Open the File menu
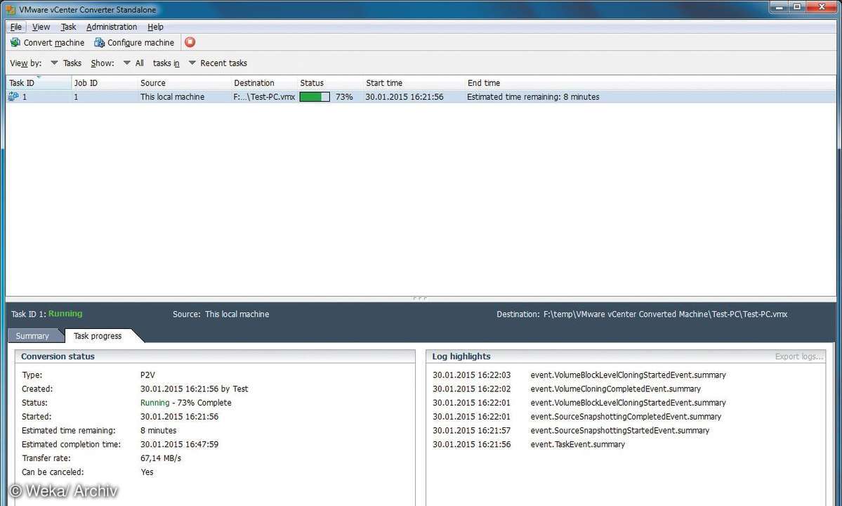Image resolution: width=842 pixels, height=506 pixels. [x=16, y=27]
